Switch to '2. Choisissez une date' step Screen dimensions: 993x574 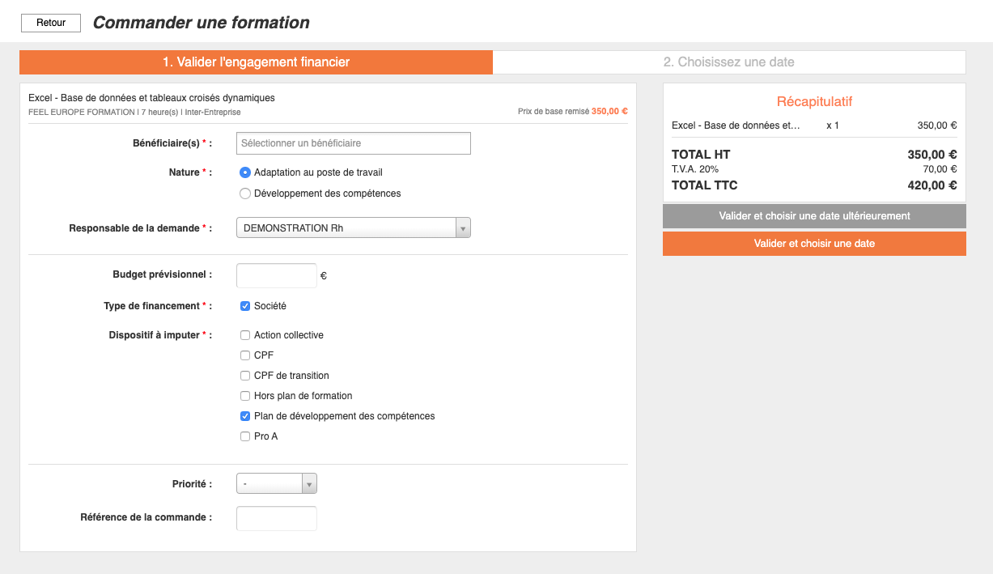tap(729, 62)
